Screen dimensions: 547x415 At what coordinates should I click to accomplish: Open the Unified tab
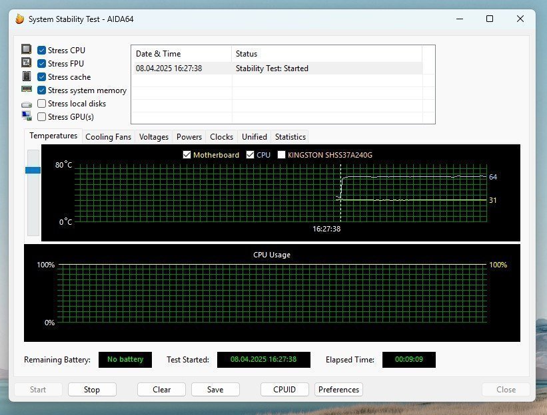click(255, 137)
